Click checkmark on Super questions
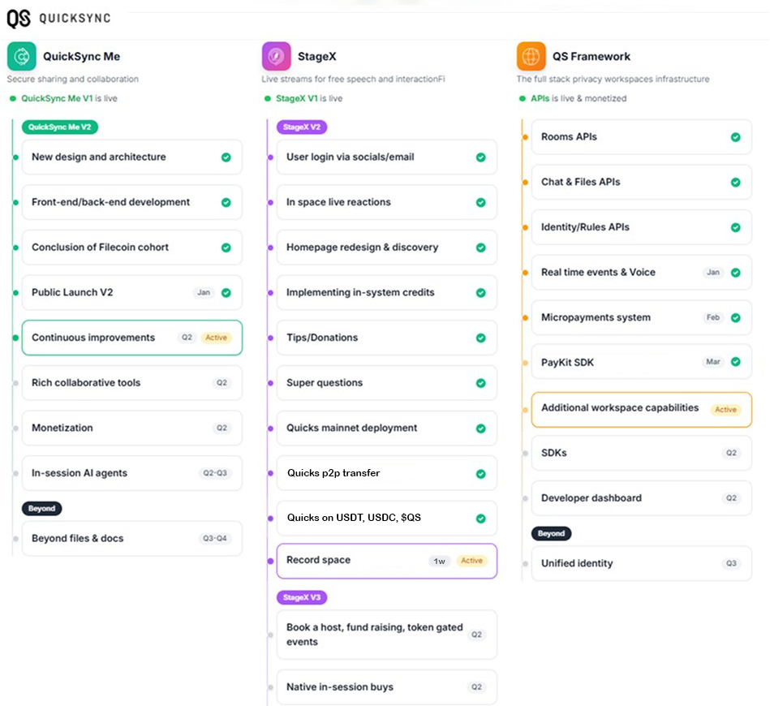The width and height of the screenshot is (770, 706). tap(481, 383)
